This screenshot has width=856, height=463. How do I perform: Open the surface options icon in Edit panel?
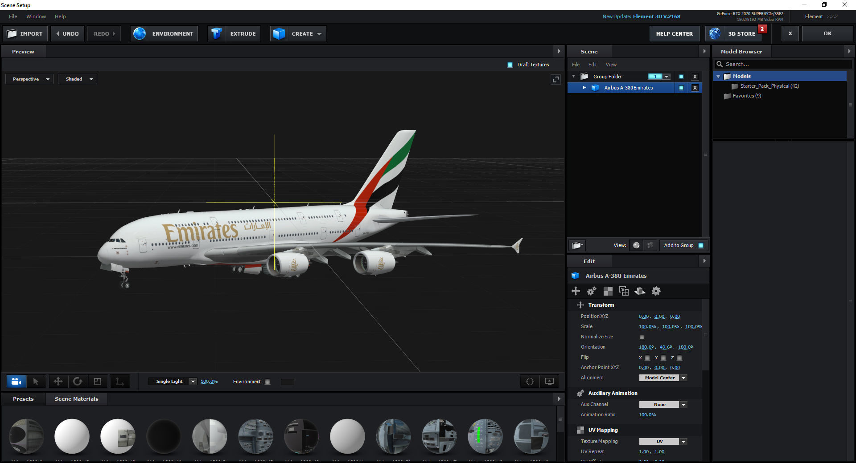[640, 291]
